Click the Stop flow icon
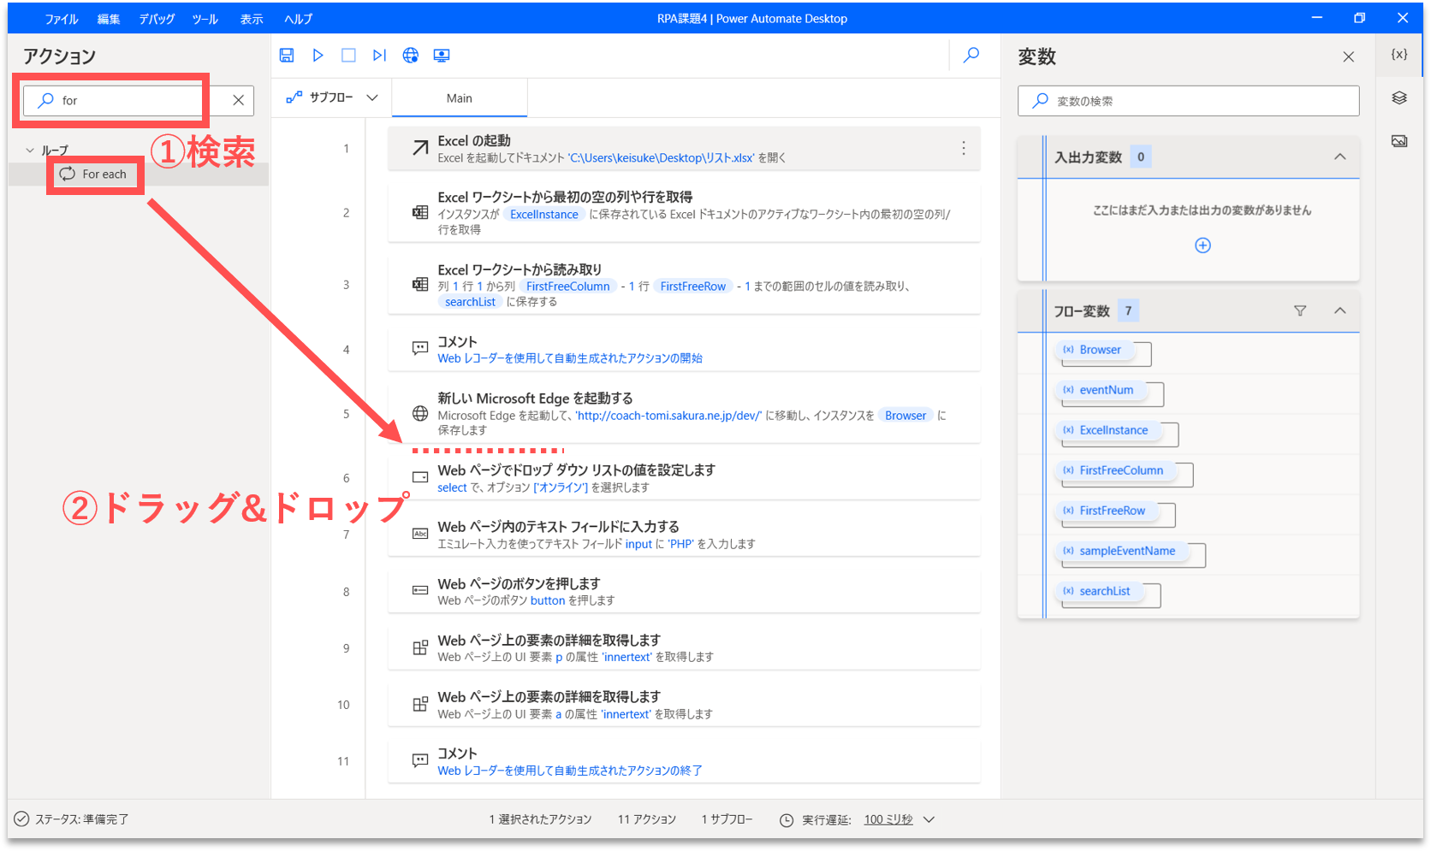The image size is (1431, 851). (x=348, y=56)
